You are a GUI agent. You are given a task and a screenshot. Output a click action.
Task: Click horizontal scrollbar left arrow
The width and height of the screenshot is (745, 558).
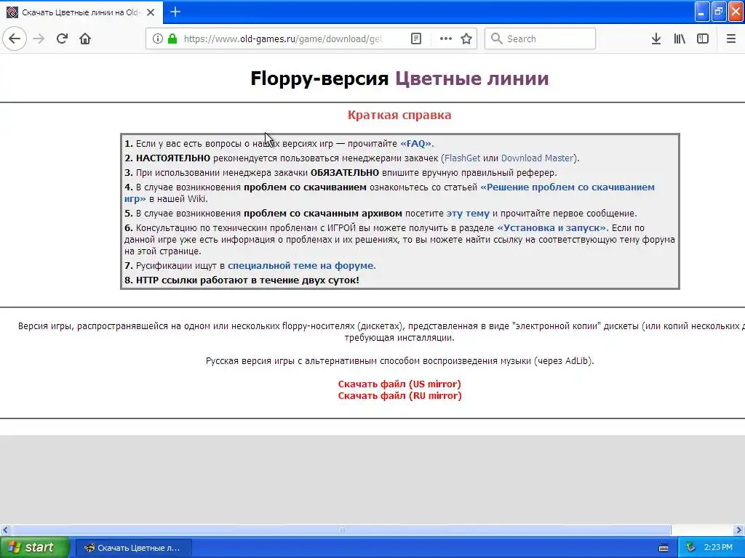[x=5, y=530]
